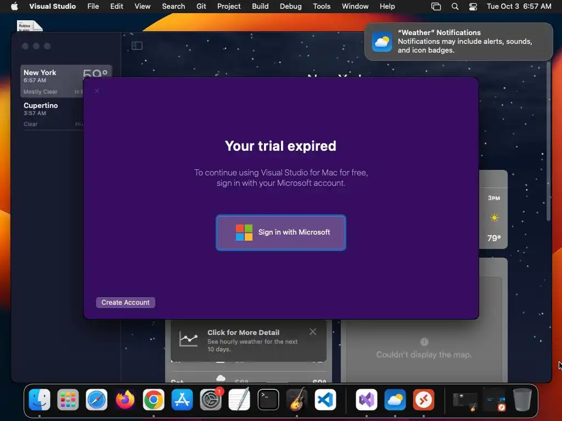
Task: Open Launchpad from the Dock
Action: point(68,400)
